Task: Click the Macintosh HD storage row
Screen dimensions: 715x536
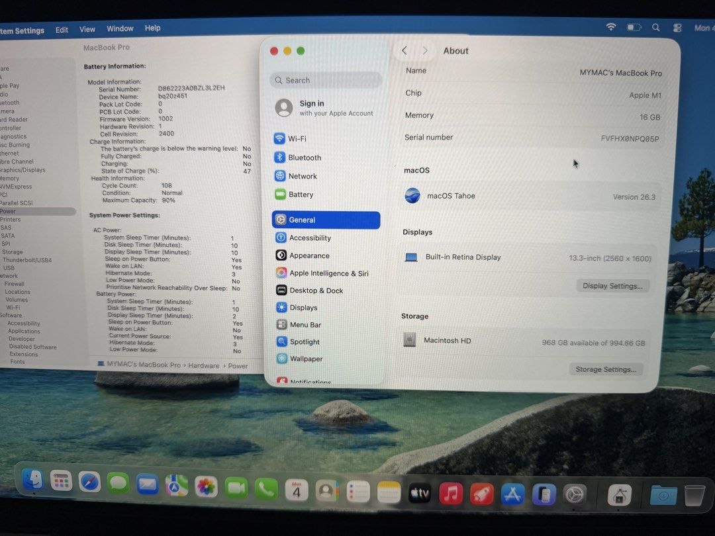Action: click(x=524, y=341)
